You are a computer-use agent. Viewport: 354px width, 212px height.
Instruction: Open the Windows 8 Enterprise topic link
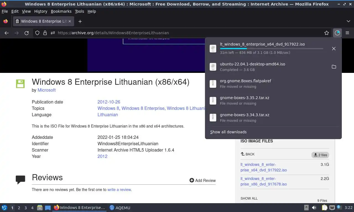coord(143,108)
